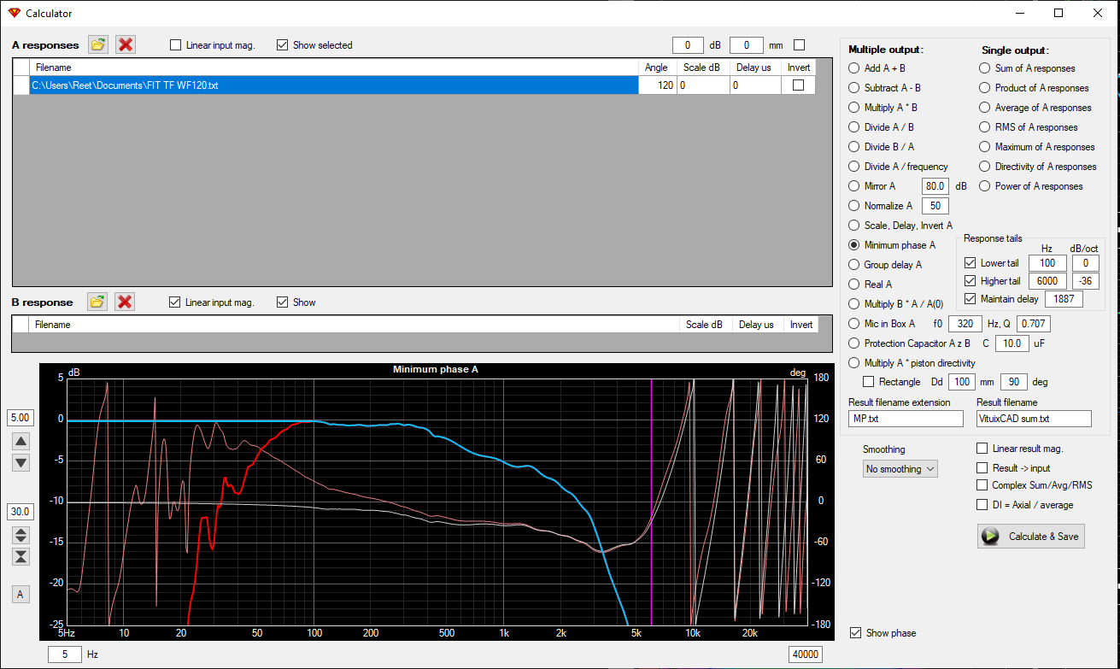Click Calculate & Save button
The image size is (1120, 669).
tap(1031, 537)
